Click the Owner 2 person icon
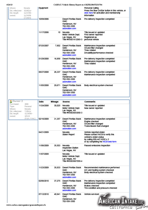This screenshot has width=148, height=210. (x=11, y=101)
